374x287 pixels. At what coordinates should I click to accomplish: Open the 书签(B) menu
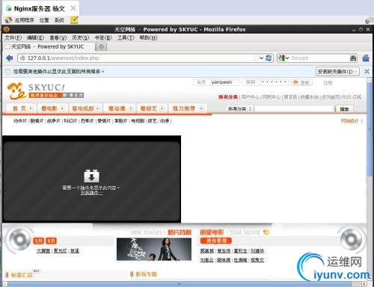click(103, 37)
